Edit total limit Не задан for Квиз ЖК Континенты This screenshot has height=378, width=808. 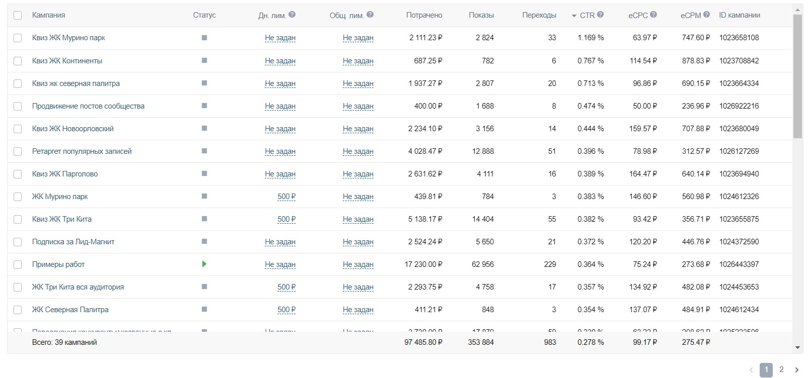click(358, 61)
